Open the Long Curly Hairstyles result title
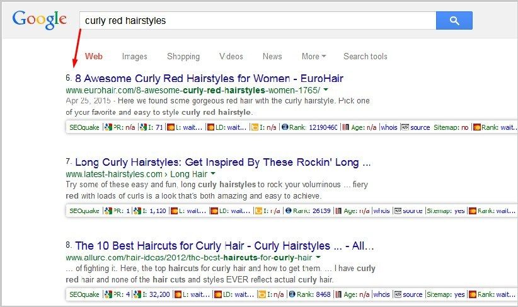518x307 pixels. tap(222, 162)
